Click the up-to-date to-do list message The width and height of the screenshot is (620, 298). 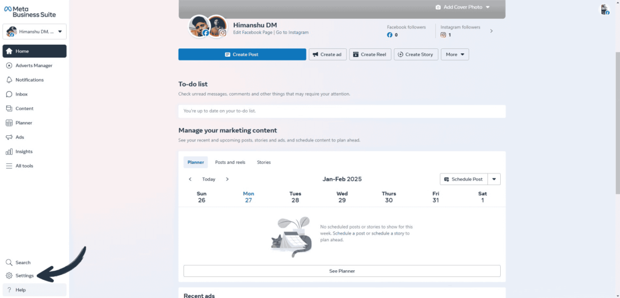point(342,111)
